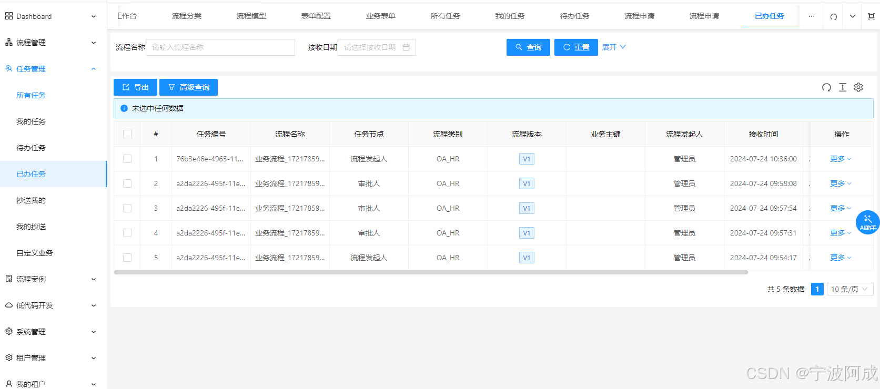Click the 租户管理 gear icon
This screenshot has height=389, width=880.
[9, 358]
